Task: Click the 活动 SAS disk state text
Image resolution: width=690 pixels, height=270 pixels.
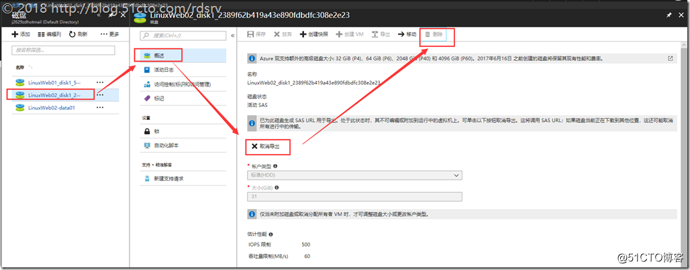Action: 258,105
